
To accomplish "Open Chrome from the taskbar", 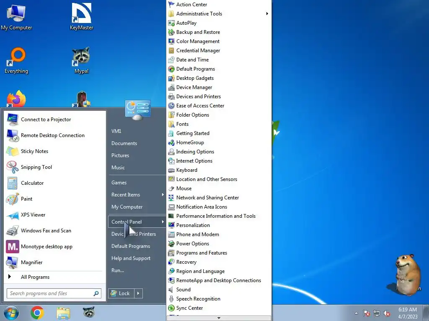I will pyautogui.click(x=37, y=313).
